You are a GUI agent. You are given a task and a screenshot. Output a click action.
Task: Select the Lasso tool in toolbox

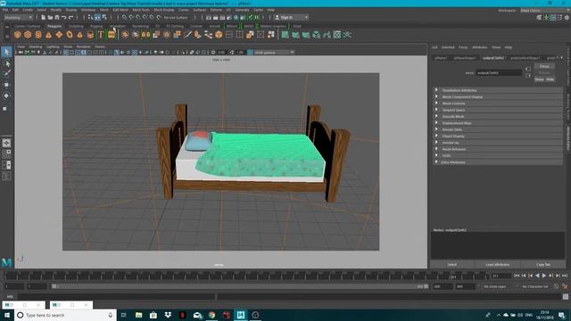(x=6, y=63)
